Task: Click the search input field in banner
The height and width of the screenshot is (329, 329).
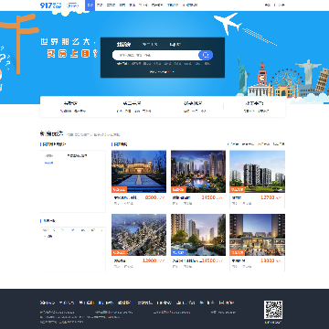Action: pyautogui.click(x=155, y=55)
